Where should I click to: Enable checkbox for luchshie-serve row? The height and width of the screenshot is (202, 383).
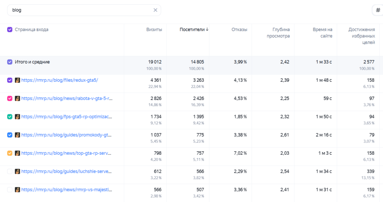tap(10, 171)
